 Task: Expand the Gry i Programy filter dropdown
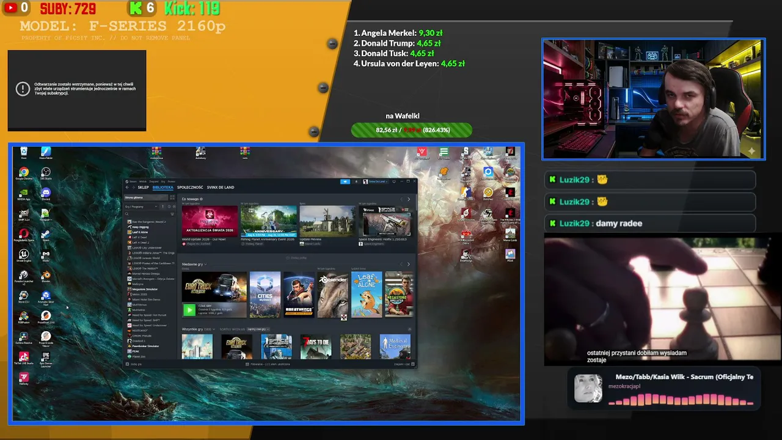tap(142, 207)
